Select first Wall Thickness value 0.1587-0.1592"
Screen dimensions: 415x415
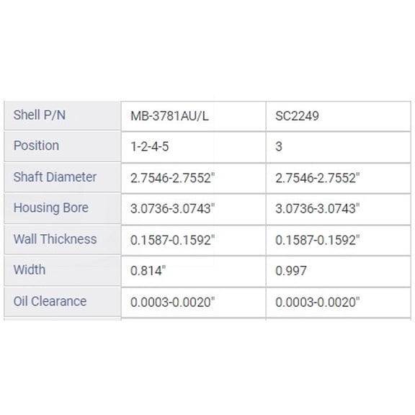194,241
